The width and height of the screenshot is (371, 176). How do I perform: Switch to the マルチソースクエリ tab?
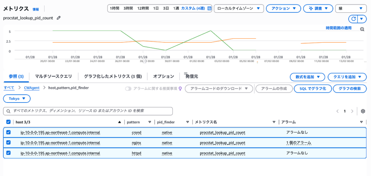(x=53, y=76)
